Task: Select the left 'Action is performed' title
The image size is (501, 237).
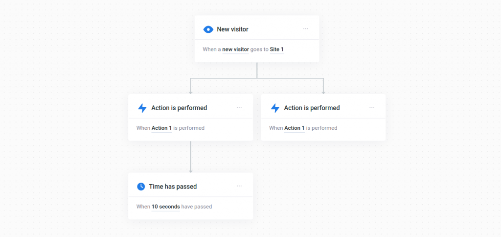Action: point(179,108)
